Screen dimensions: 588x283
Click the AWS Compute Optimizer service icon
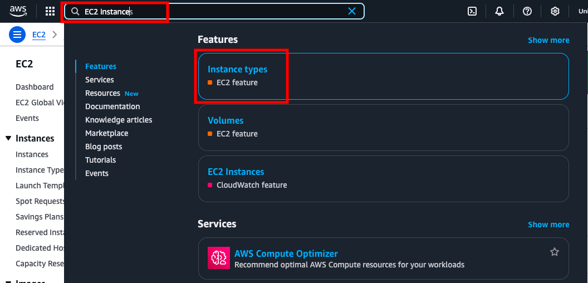219,258
